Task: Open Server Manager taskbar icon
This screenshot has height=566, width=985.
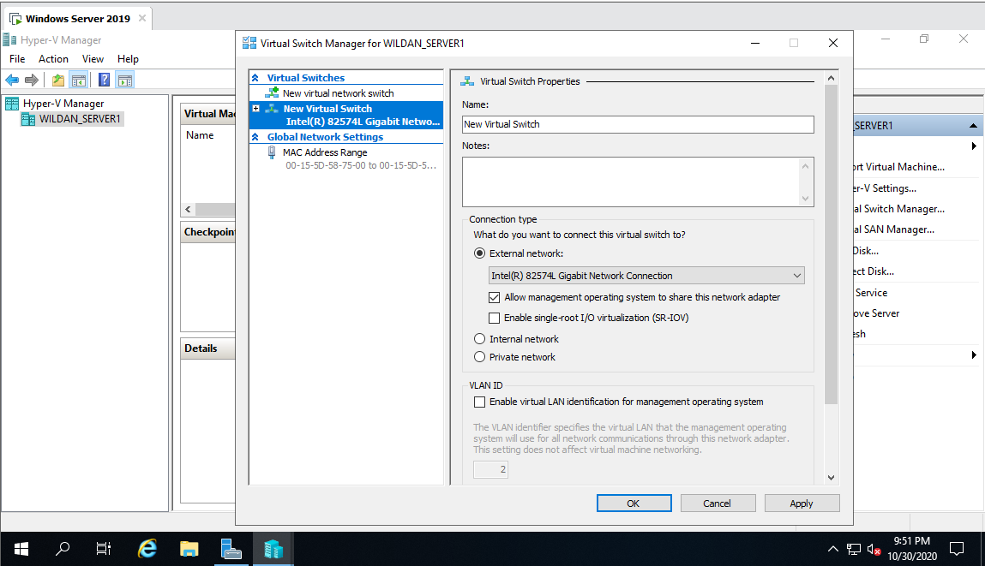Action: tap(231, 549)
